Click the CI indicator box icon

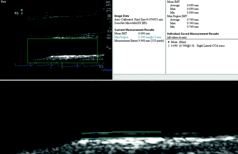click(x=109, y=16)
